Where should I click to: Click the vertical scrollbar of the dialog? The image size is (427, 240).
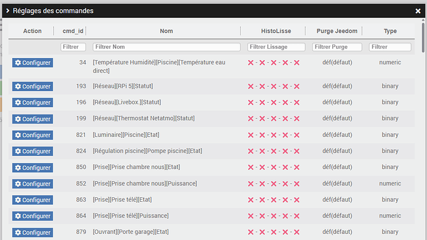[x=423, y=38]
